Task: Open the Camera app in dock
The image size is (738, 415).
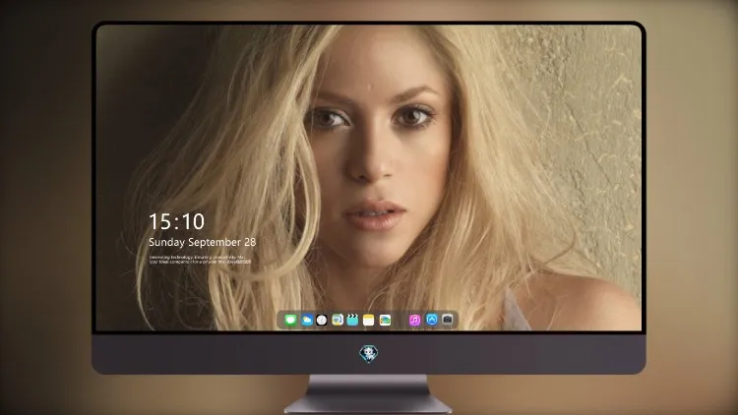Action: click(x=447, y=320)
